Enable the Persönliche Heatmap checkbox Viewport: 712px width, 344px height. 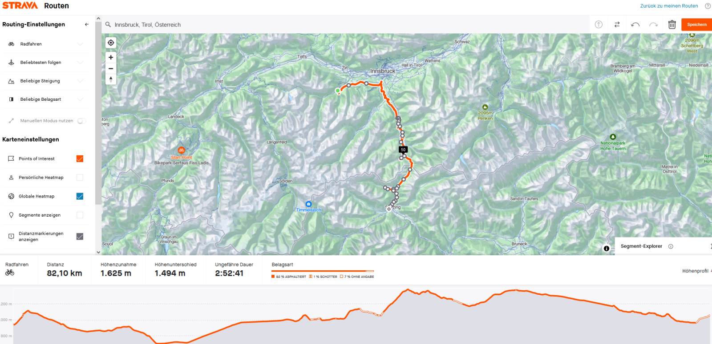pyautogui.click(x=80, y=178)
